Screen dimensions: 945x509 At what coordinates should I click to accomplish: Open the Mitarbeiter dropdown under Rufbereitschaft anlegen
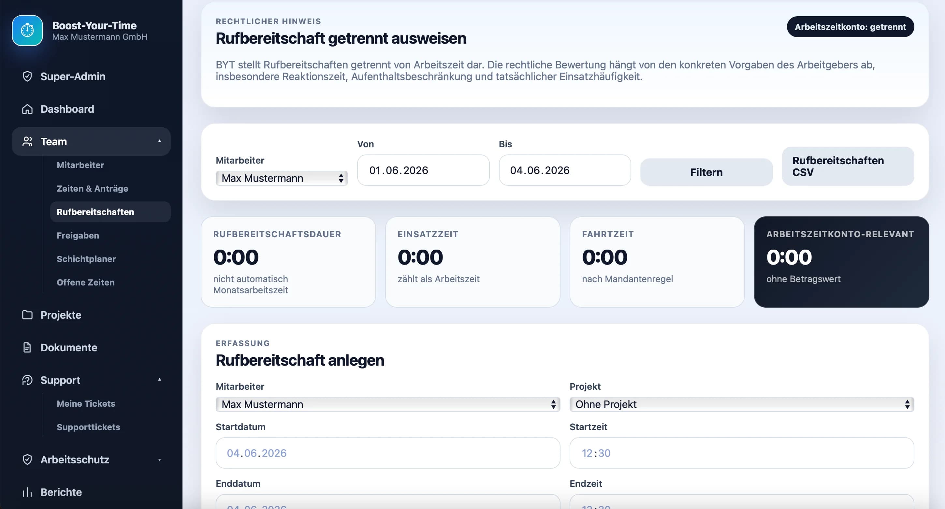pos(388,404)
